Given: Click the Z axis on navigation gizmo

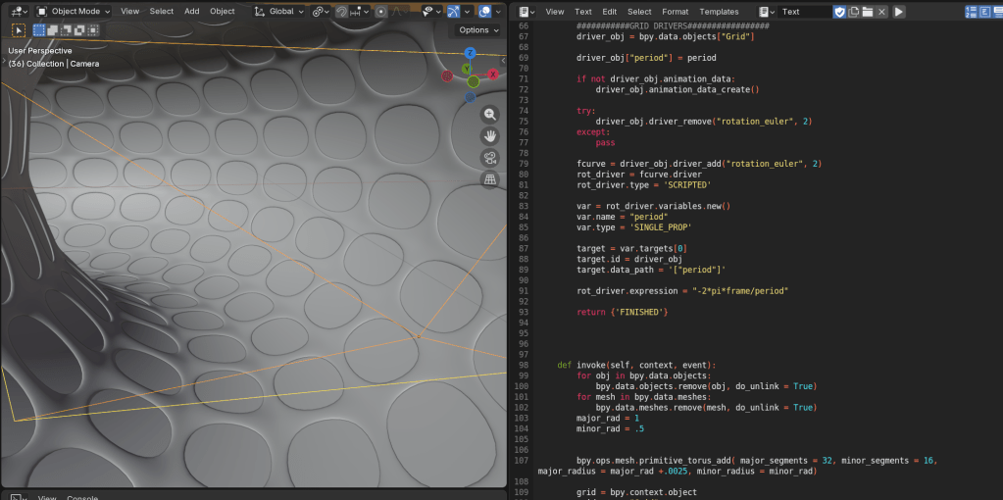Looking at the screenshot, I should click(x=471, y=53).
